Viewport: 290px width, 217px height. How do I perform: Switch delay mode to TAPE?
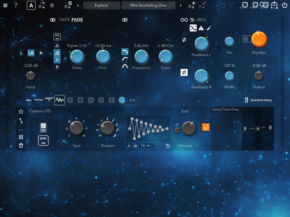(64, 19)
